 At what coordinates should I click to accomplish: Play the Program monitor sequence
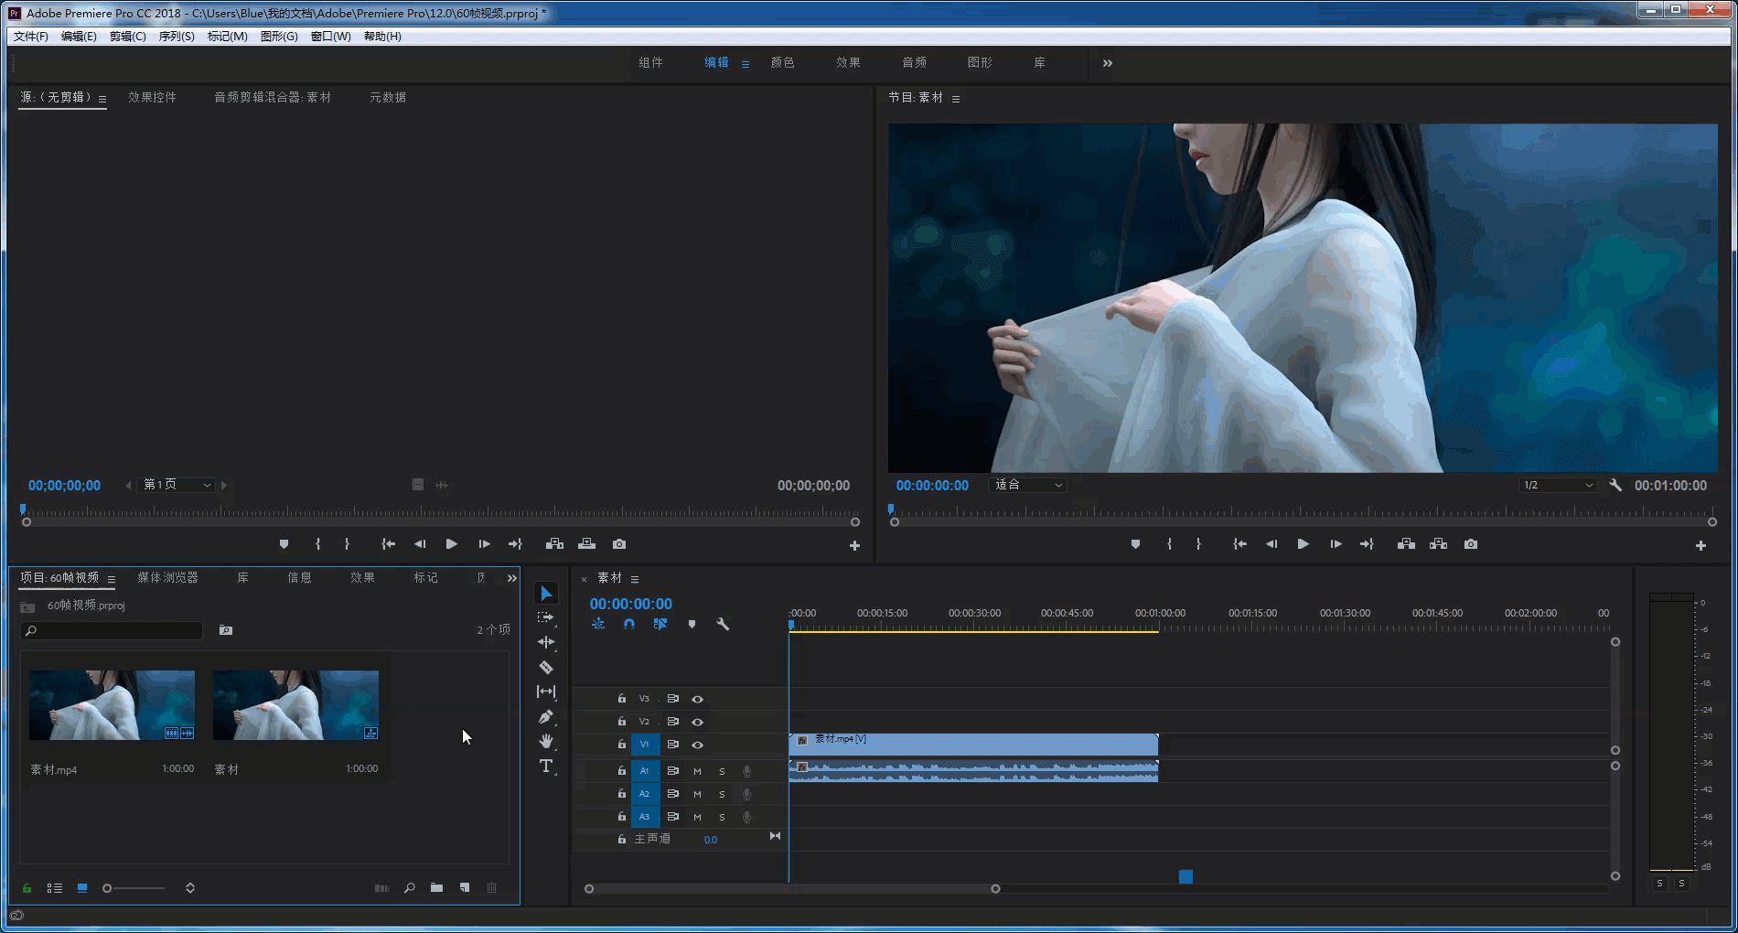tap(1303, 544)
